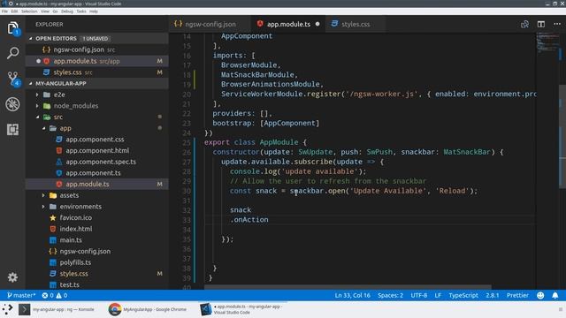566x318 pixels.
Task: Open the feedback smiley icon
Action: pyautogui.click(x=540, y=295)
